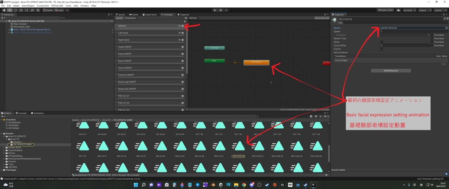Open gear settings for Kemono ONOFF layer

tap(182, 75)
